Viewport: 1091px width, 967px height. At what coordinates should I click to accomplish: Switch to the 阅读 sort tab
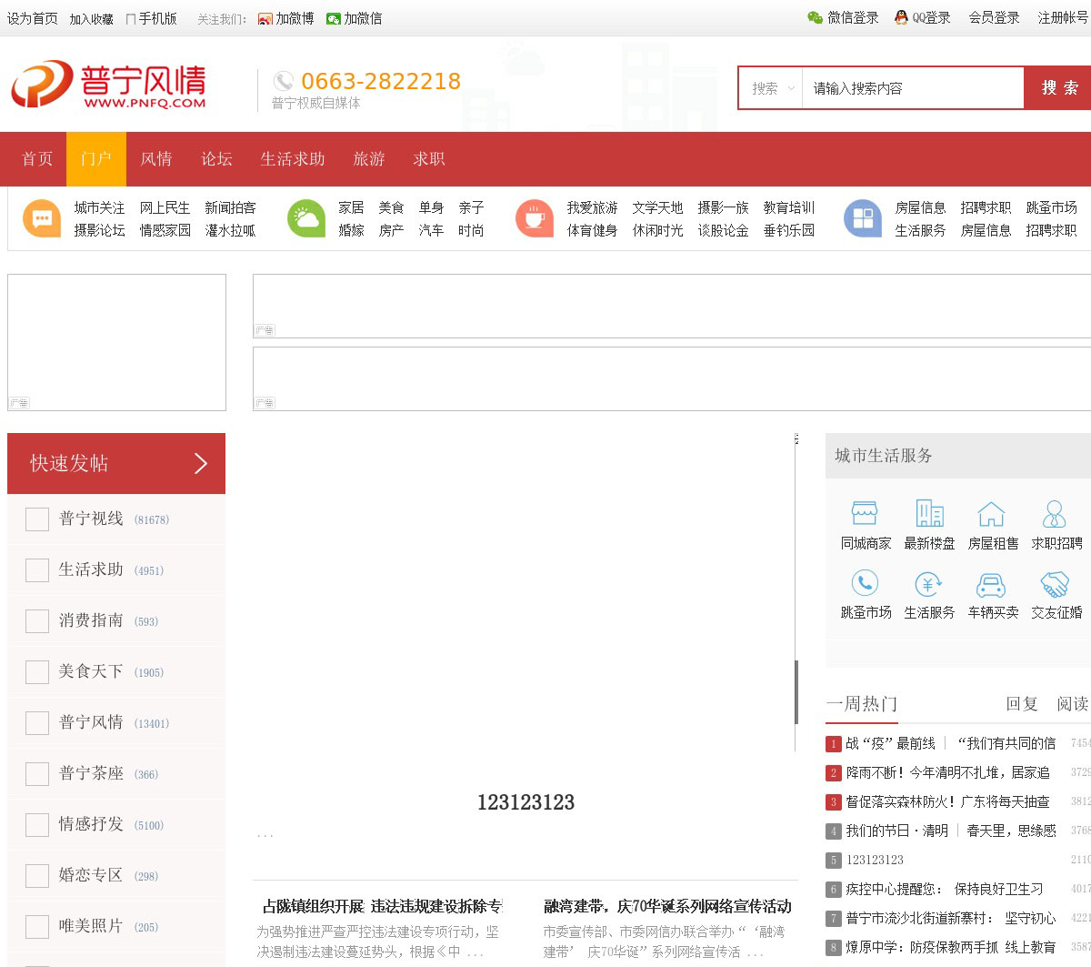click(1072, 704)
